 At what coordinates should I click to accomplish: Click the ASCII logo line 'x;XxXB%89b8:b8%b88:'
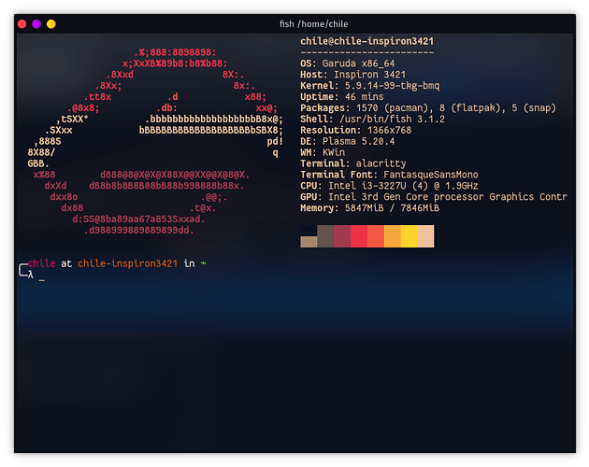(175, 64)
